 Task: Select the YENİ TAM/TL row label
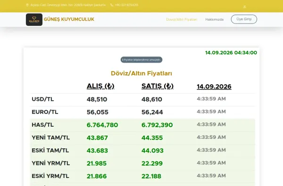51,137
